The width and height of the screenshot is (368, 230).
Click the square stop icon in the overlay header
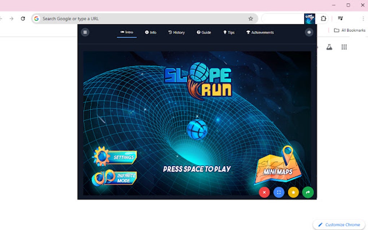(x=85, y=32)
